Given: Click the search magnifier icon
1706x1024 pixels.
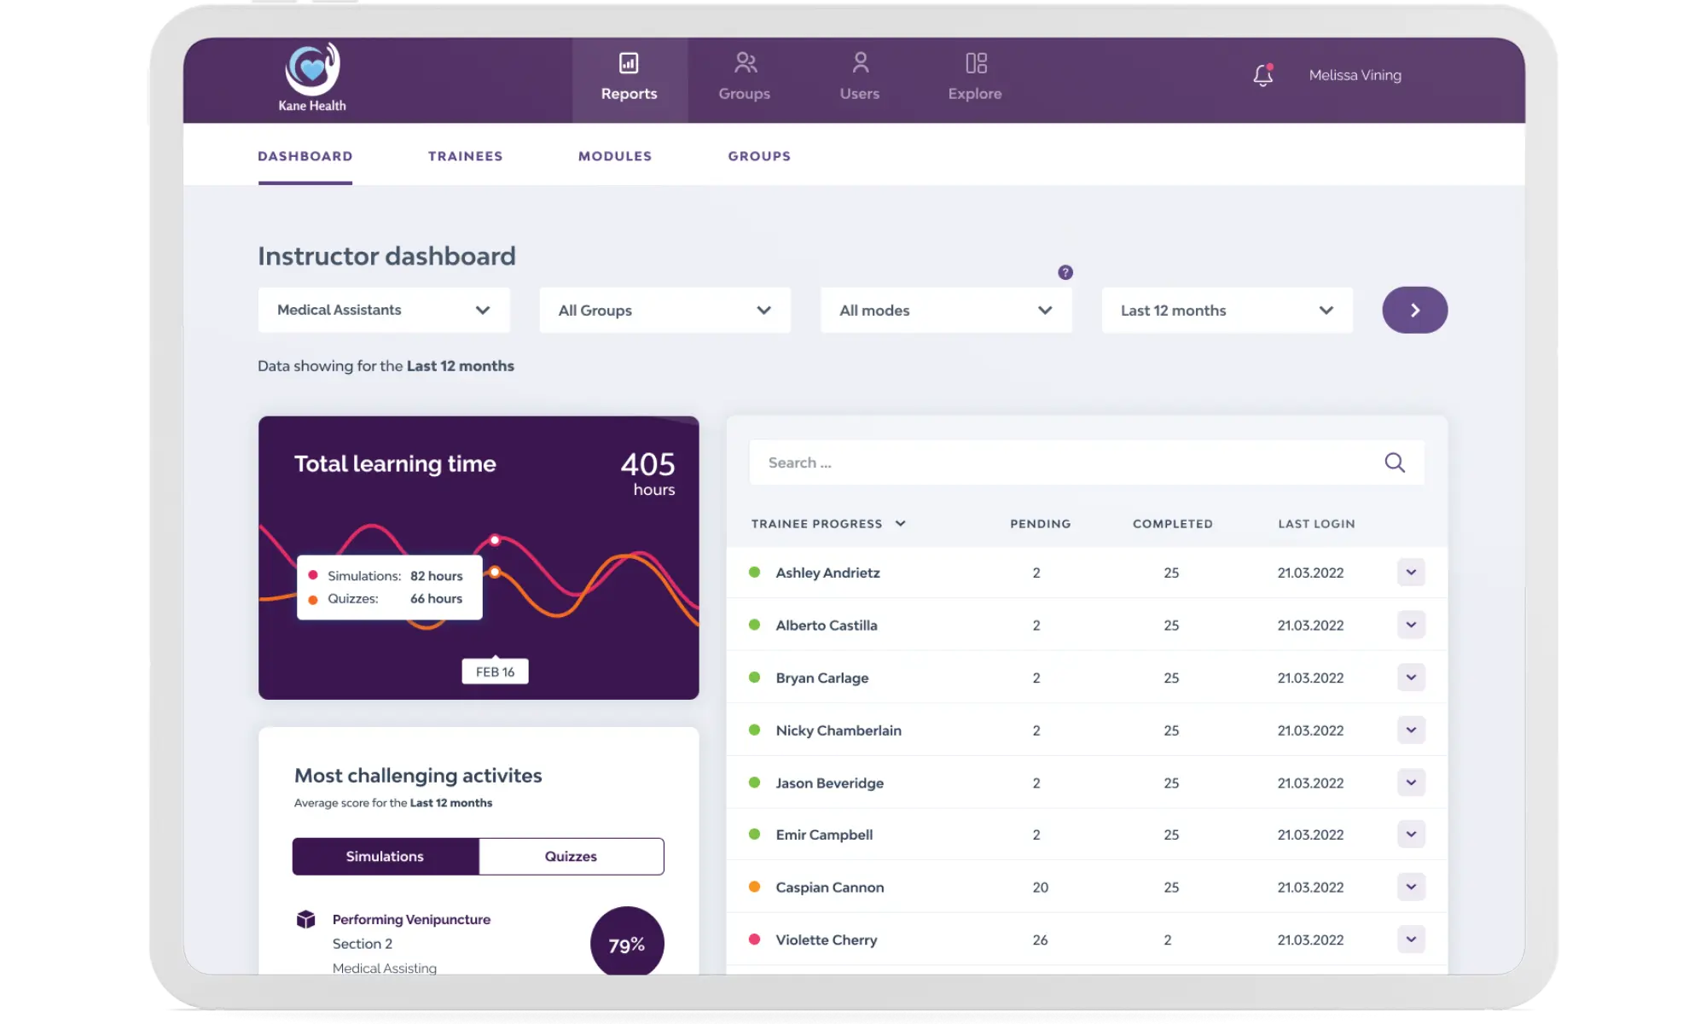Looking at the screenshot, I should (1395, 463).
